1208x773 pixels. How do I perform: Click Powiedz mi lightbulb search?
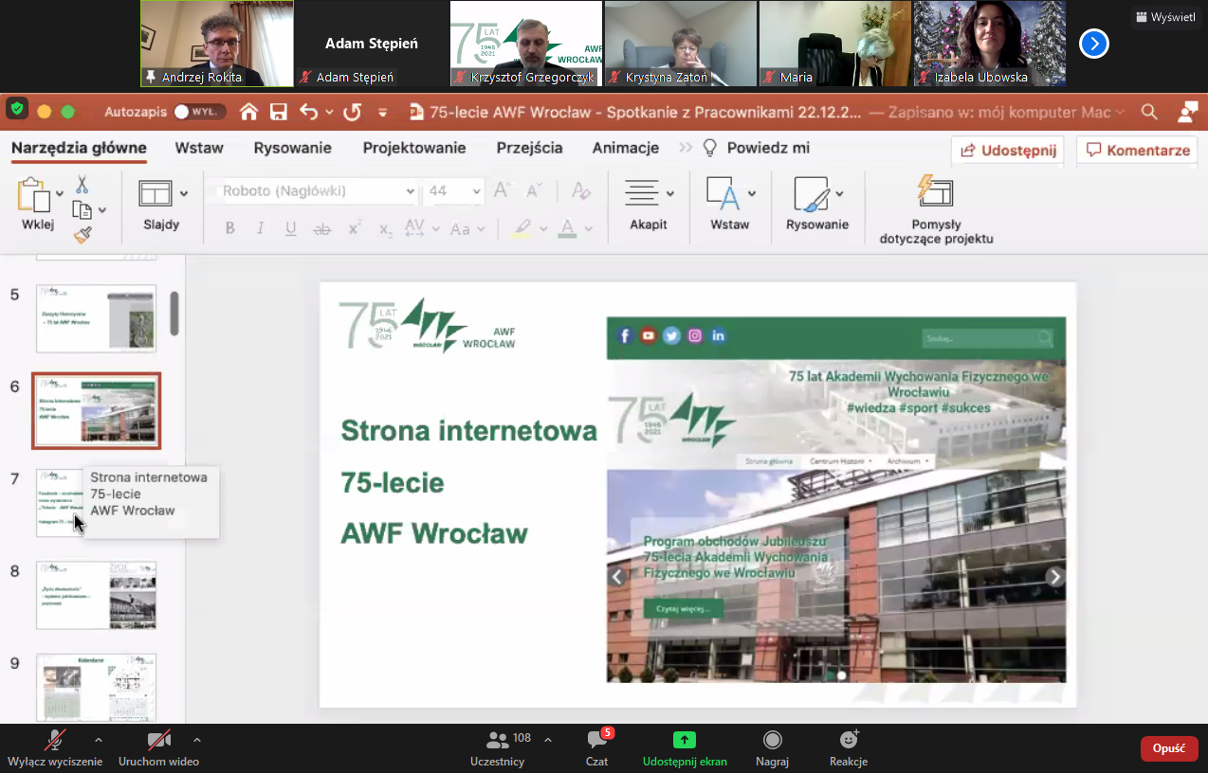click(x=756, y=148)
